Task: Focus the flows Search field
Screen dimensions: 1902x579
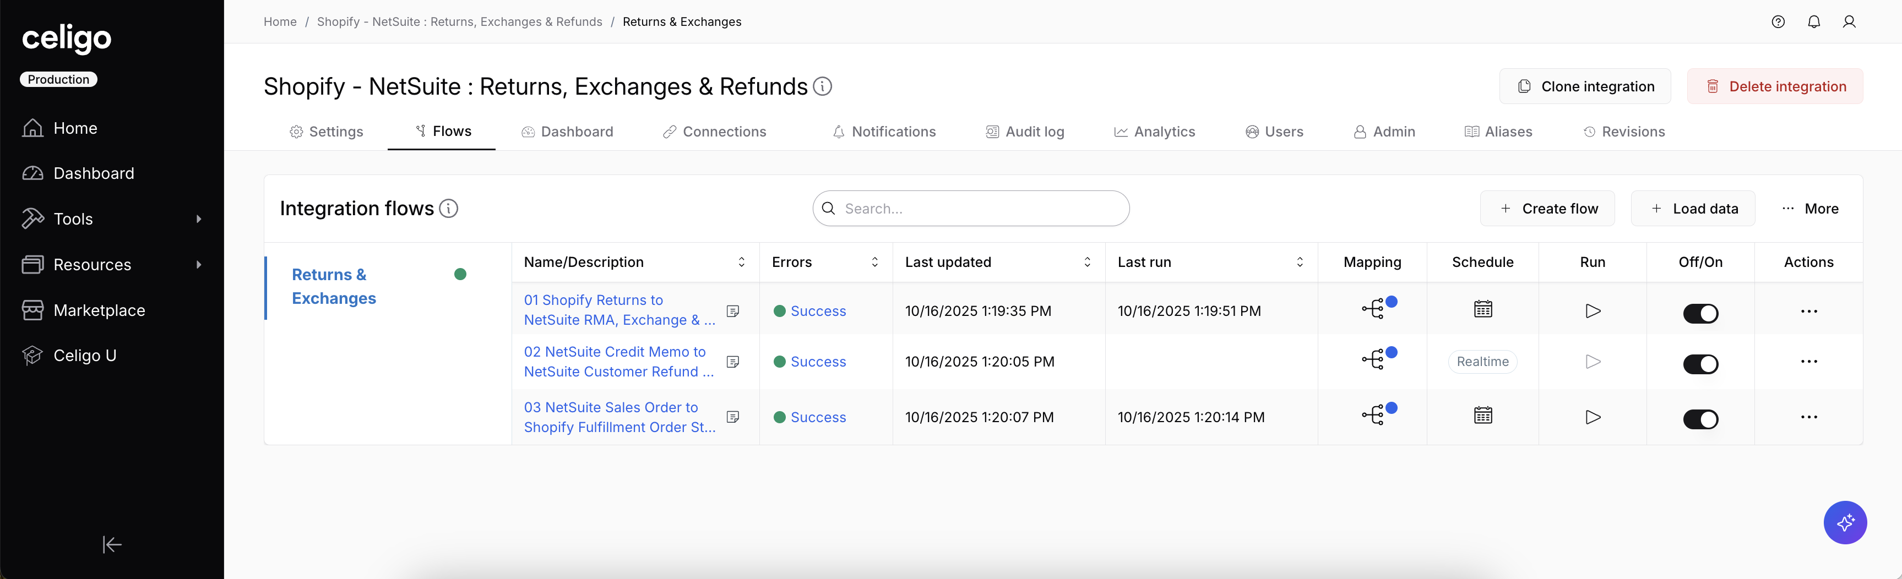Action: pyautogui.click(x=971, y=209)
